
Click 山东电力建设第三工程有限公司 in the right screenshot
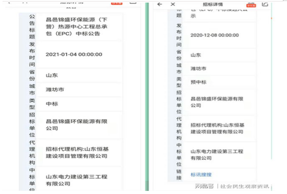217,155
